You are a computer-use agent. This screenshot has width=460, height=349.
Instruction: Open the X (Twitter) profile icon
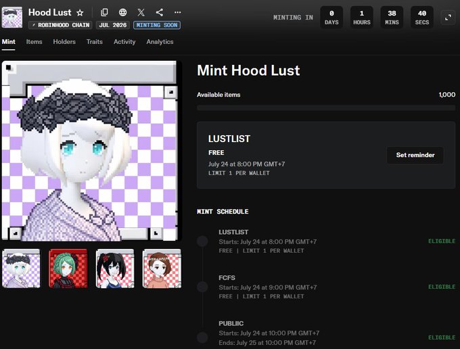tap(141, 12)
